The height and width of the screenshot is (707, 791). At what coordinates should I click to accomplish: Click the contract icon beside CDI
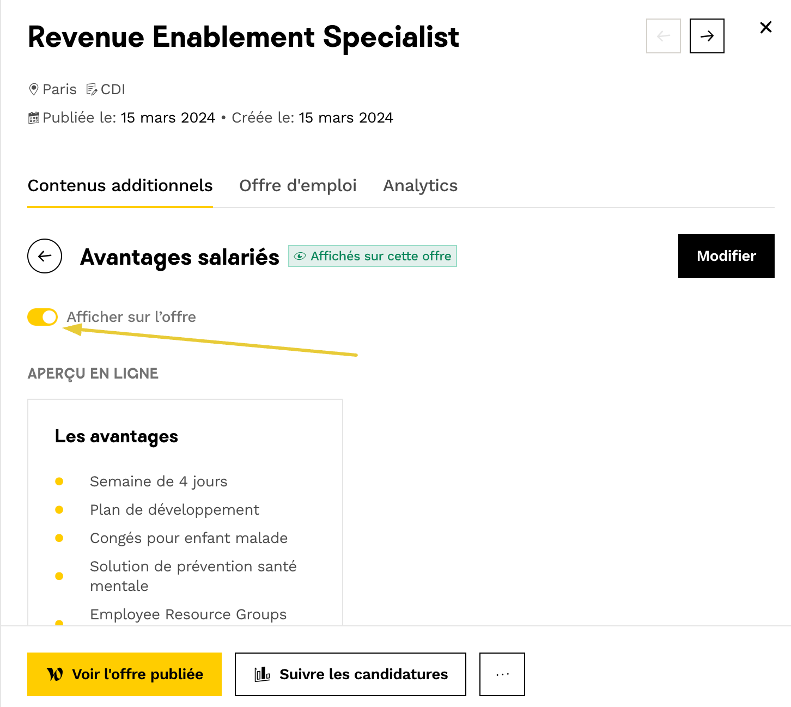tap(92, 89)
